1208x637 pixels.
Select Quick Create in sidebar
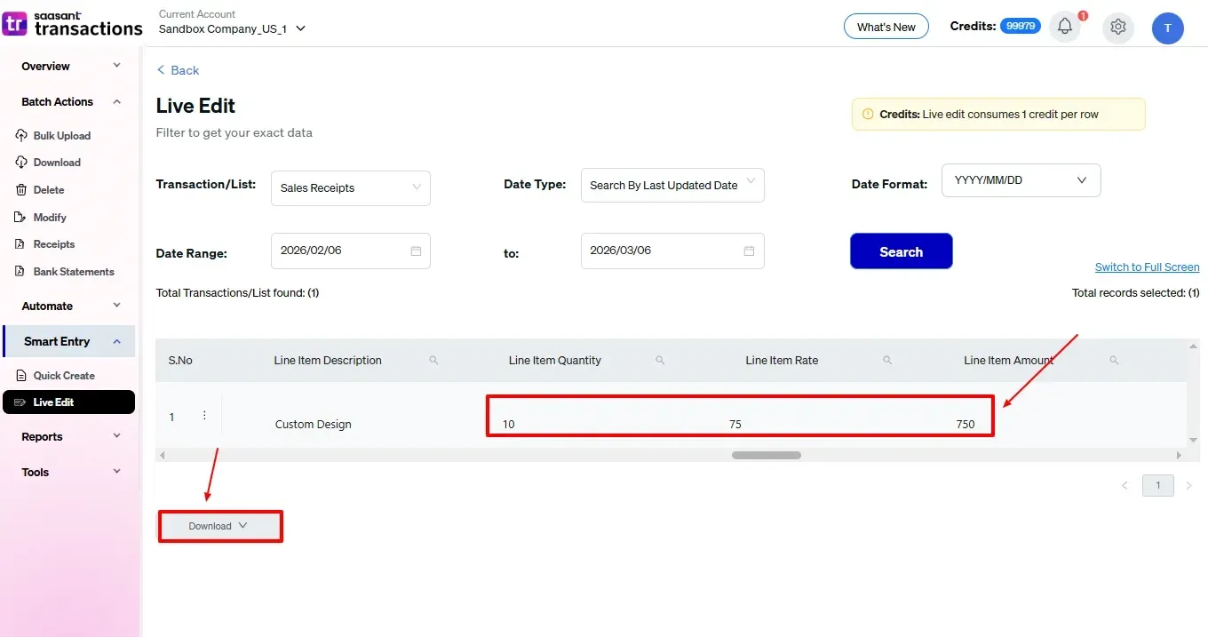[x=63, y=376]
